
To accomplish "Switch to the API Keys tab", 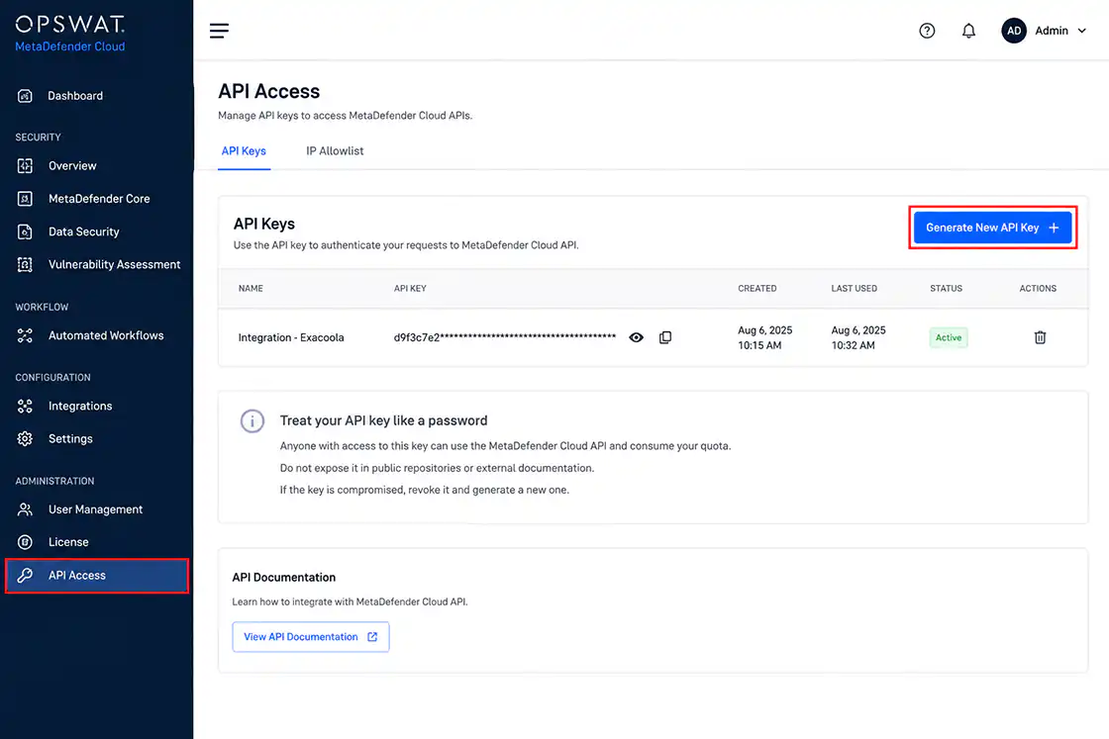I will [x=244, y=151].
